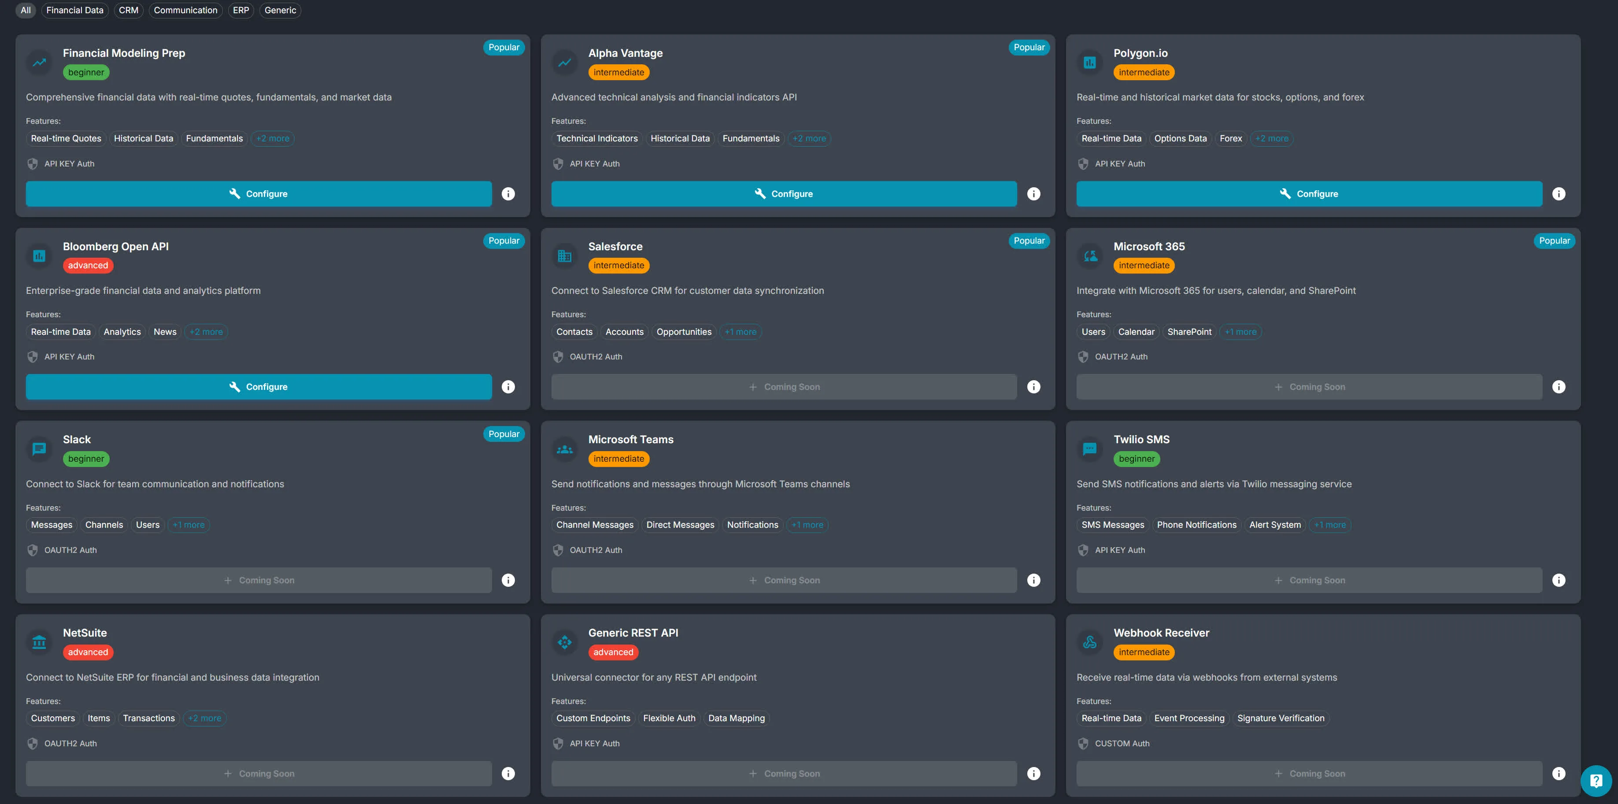The height and width of the screenshot is (804, 1618).
Task: Filter by Communication category
Action: click(x=185, y=10)
